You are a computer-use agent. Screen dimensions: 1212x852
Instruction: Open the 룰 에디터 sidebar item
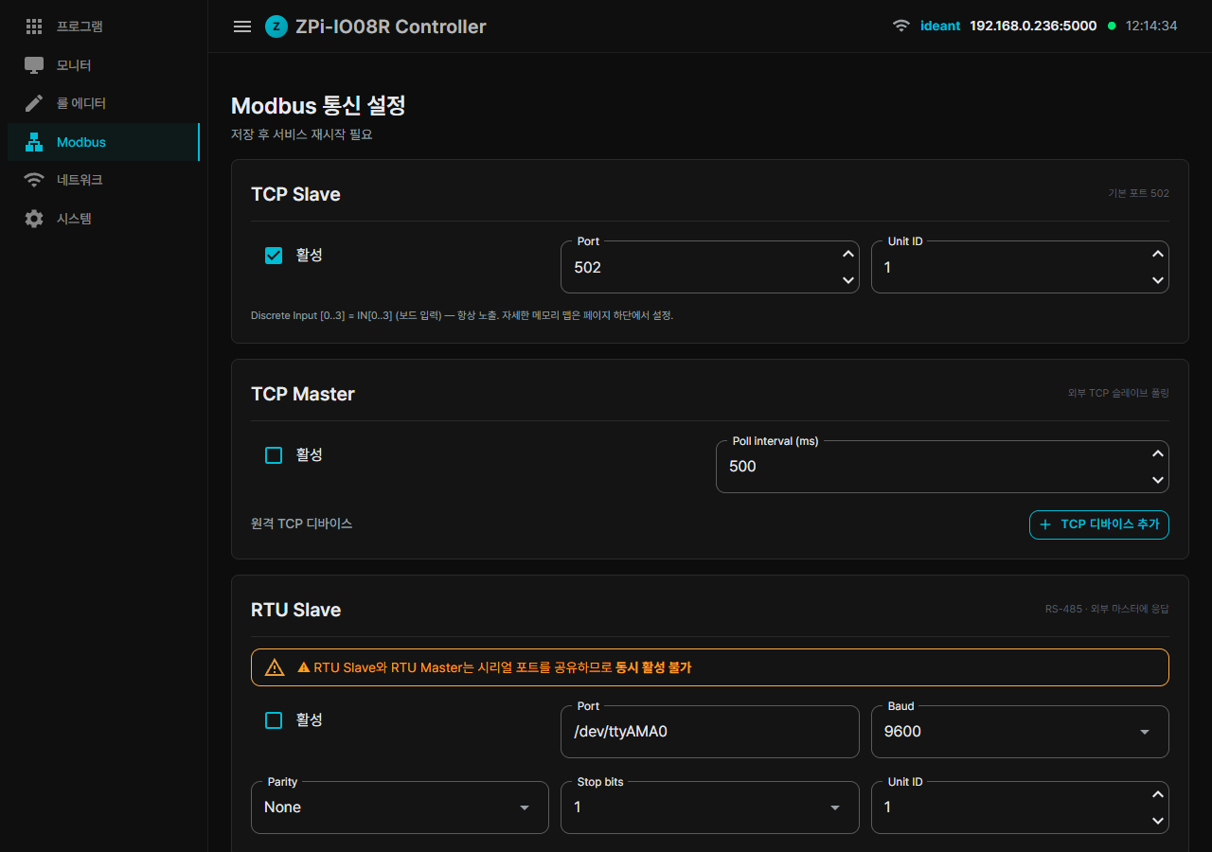103,103
